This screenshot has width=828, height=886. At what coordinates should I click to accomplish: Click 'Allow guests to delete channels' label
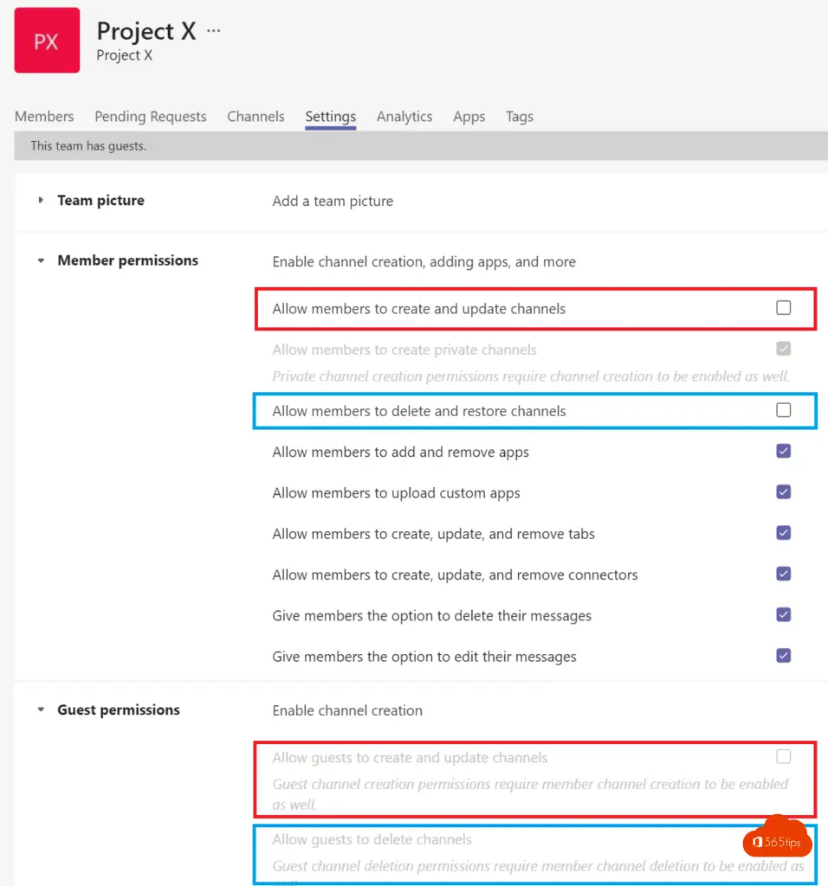tap(372, 839)
